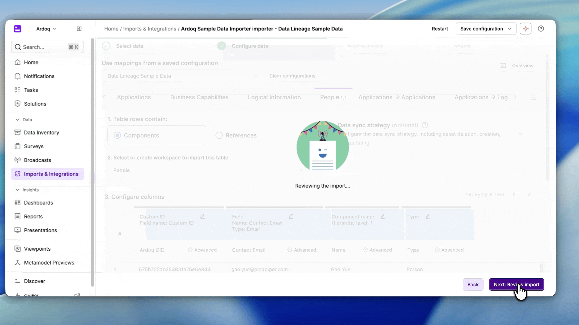Open Notifications bell in sidebar
Viewport: 579px width, 325px height.
(x=47, y=76)
